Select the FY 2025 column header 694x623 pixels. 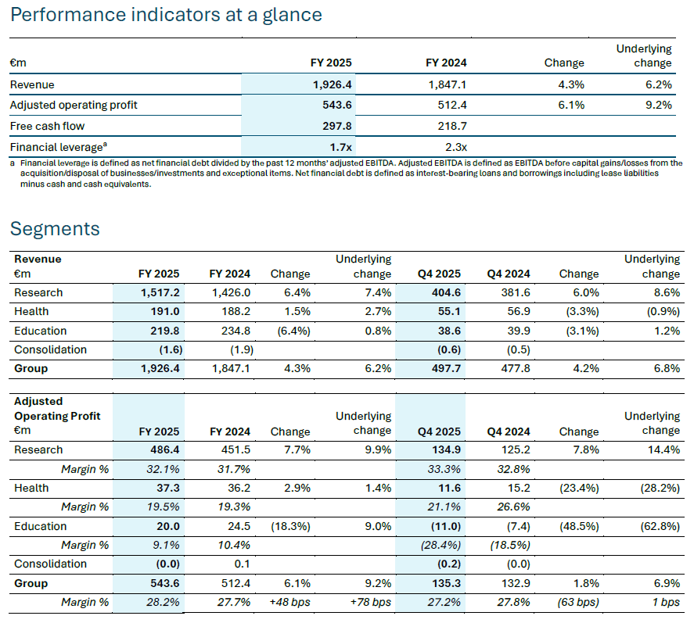[329, 62]
